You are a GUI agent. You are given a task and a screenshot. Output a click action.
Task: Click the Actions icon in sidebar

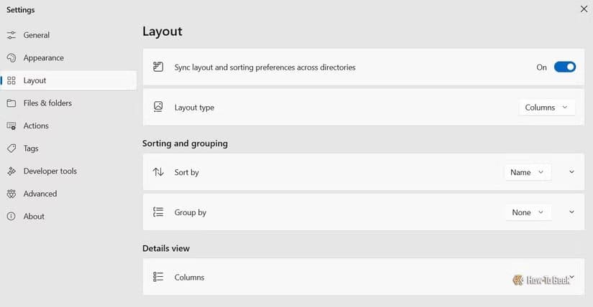pyautogui.click(x=12, y=126)
